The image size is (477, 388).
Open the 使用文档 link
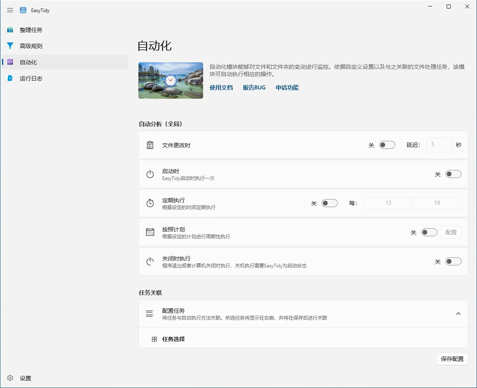[x=221, y=87]
